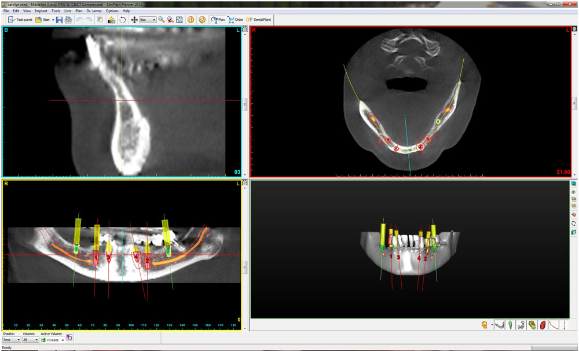Viewport: 579px width, 351px height.
Task: Click the DentalPlant button
Action: tap(259, 20)
